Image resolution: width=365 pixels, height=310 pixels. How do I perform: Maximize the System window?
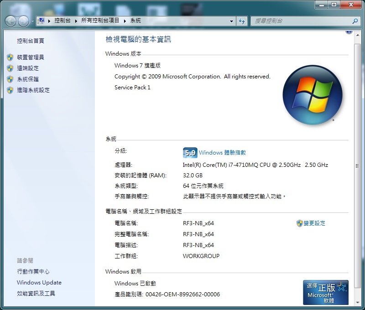[x=334, y=5]
